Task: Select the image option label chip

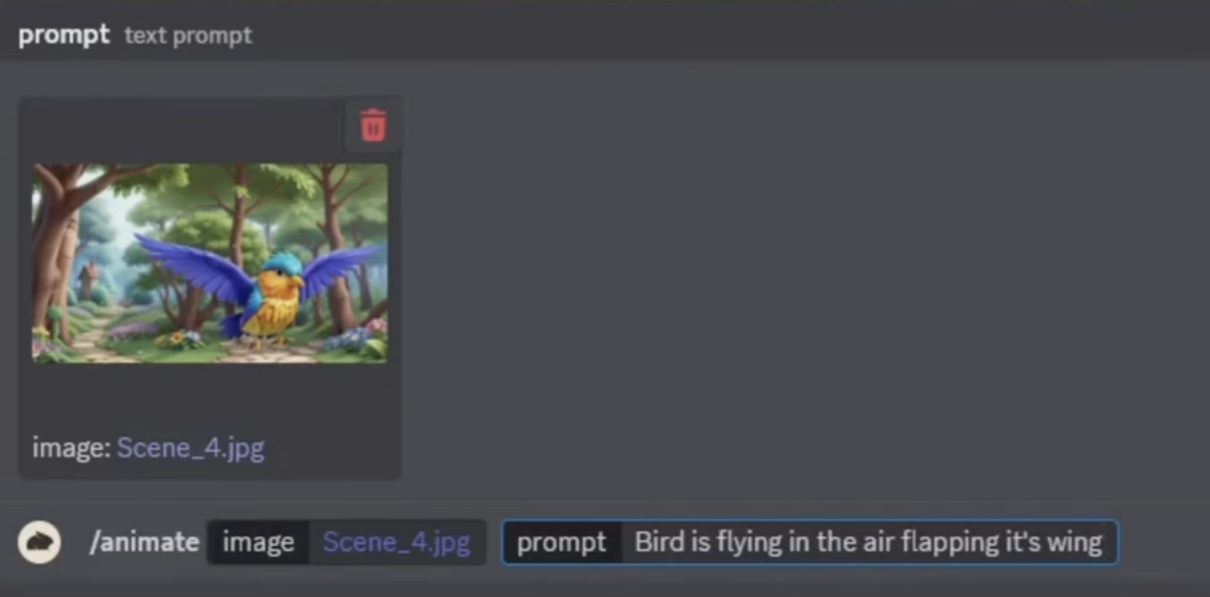Action: pos(258,542)
